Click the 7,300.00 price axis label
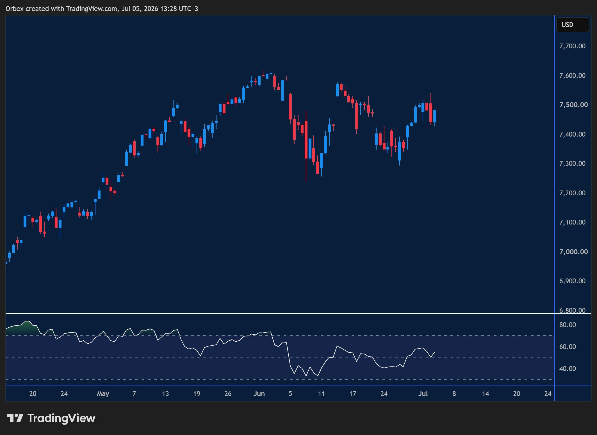The width and height of the screenshot is (597, 435). (x=572, y=164)
